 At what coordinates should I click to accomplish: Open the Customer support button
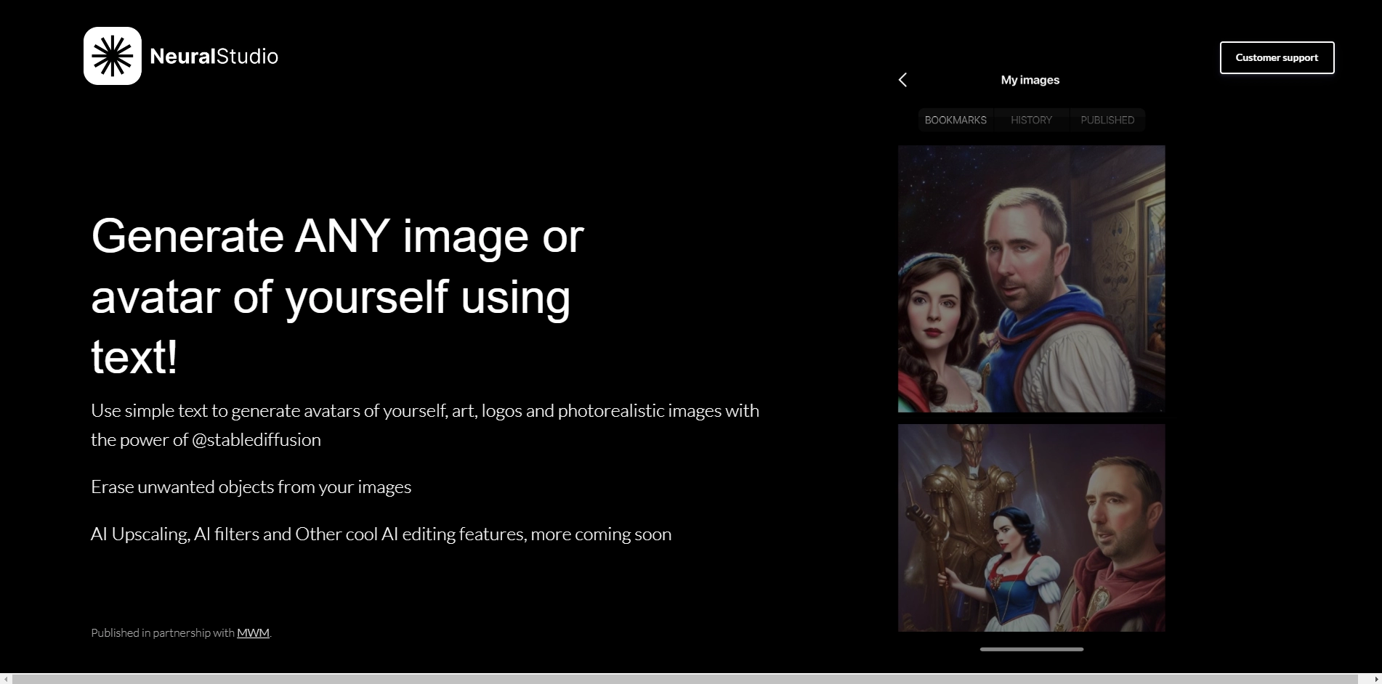1277,57
